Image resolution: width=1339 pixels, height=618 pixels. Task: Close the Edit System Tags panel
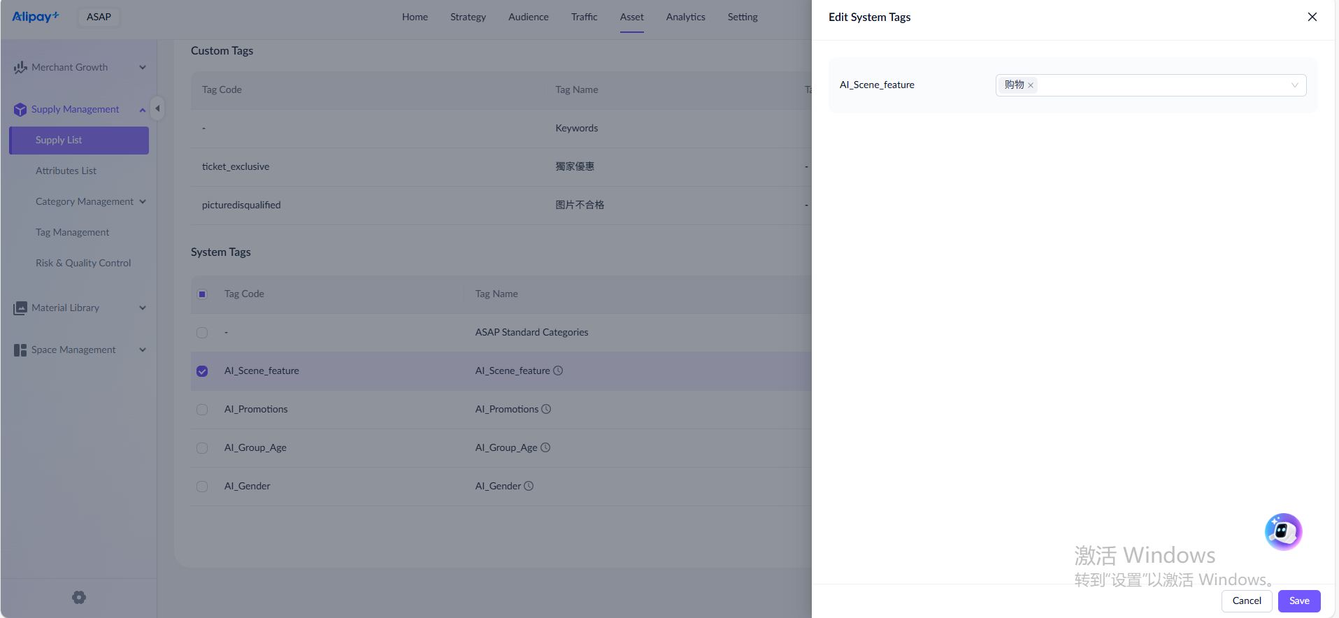tap(1312, 17)
